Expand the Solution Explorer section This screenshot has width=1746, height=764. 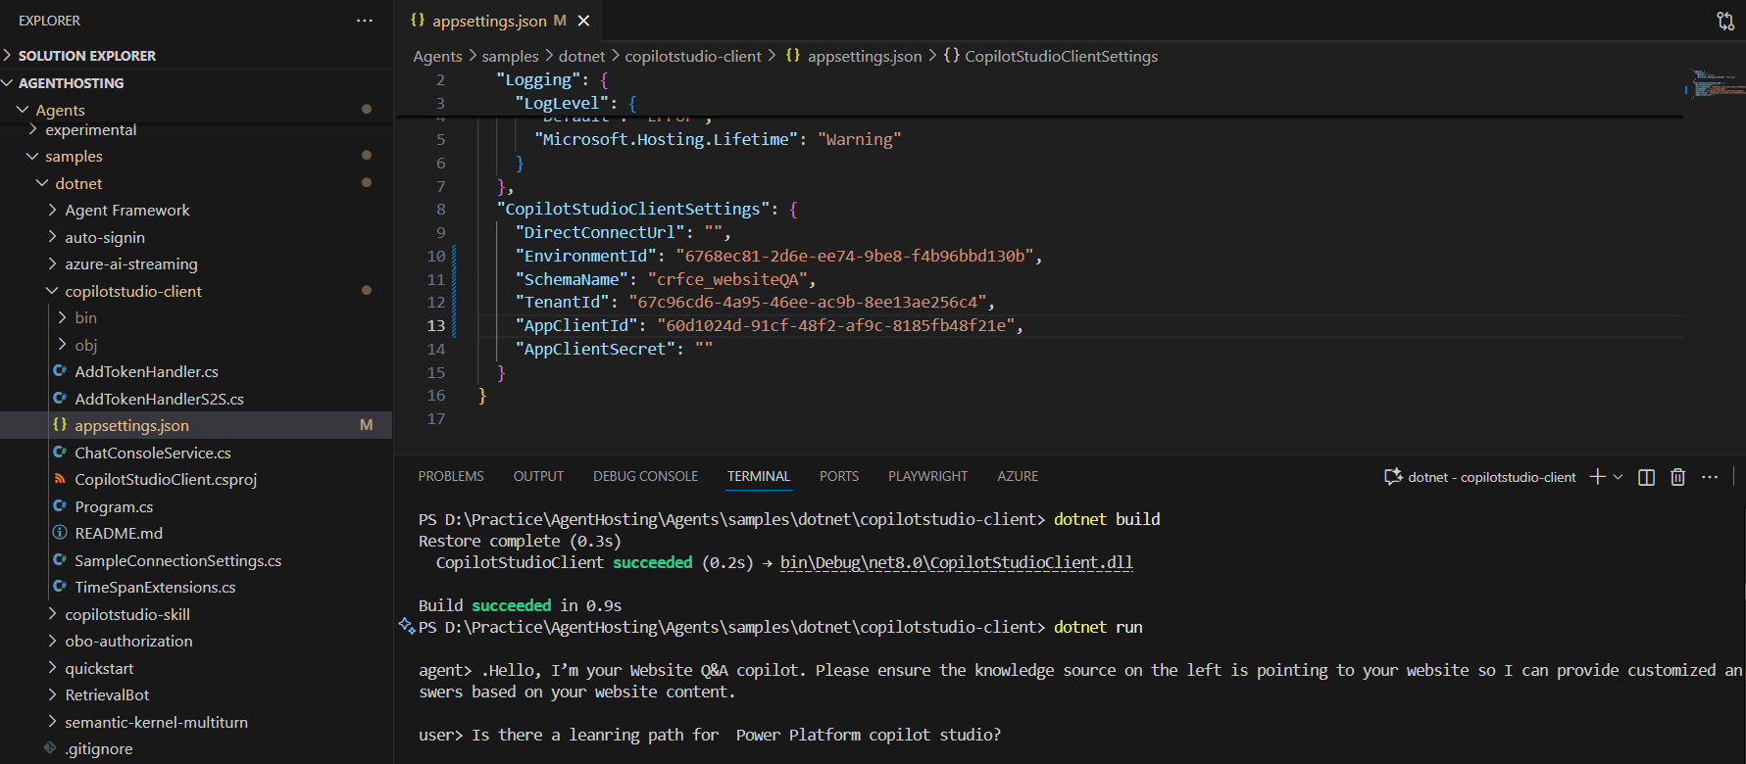(86, 56)
